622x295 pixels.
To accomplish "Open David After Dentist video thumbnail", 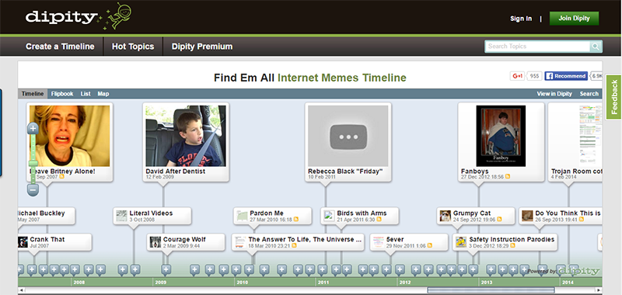I will (186, 136).
